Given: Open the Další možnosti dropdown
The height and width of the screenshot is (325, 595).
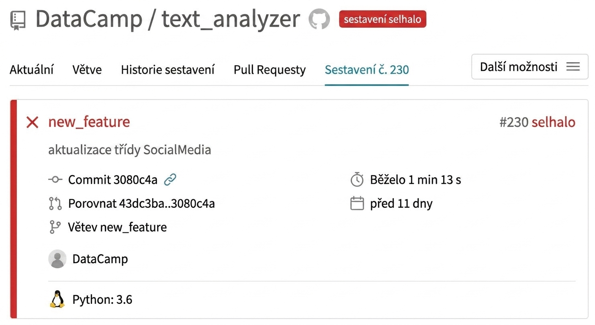Looking at the screenshot, I should tap(529, 66).
